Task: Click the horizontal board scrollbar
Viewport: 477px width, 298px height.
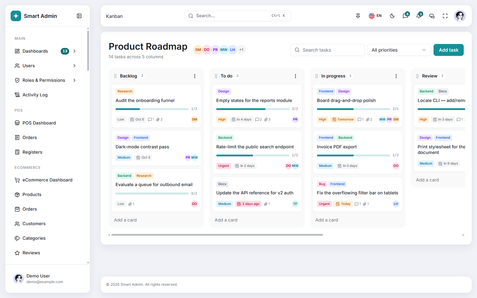Action: (x=217, y=235)
